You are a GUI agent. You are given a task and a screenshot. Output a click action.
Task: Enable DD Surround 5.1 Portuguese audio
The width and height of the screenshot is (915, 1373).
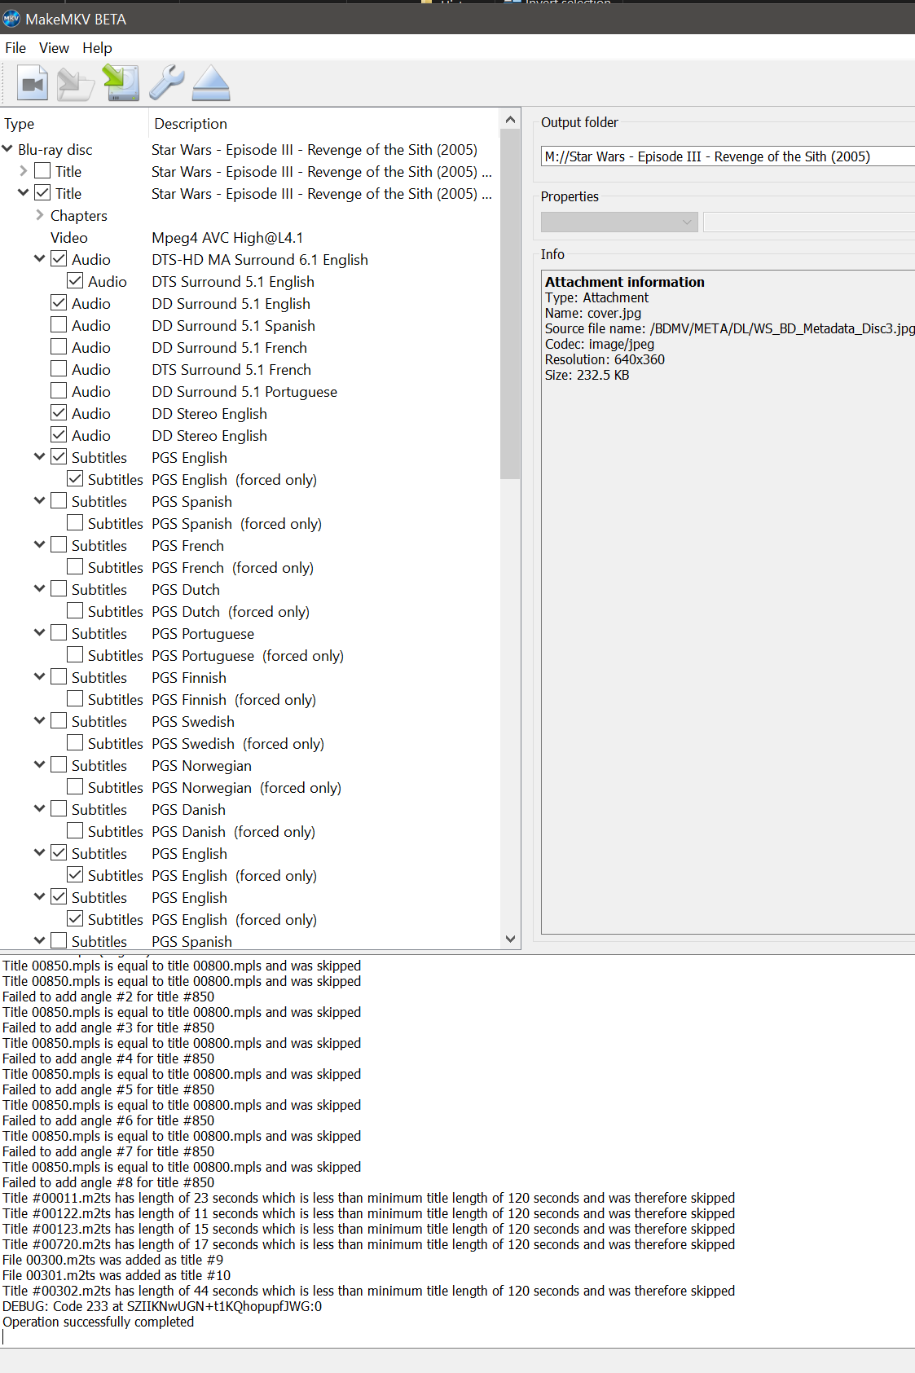coord(59,391)
